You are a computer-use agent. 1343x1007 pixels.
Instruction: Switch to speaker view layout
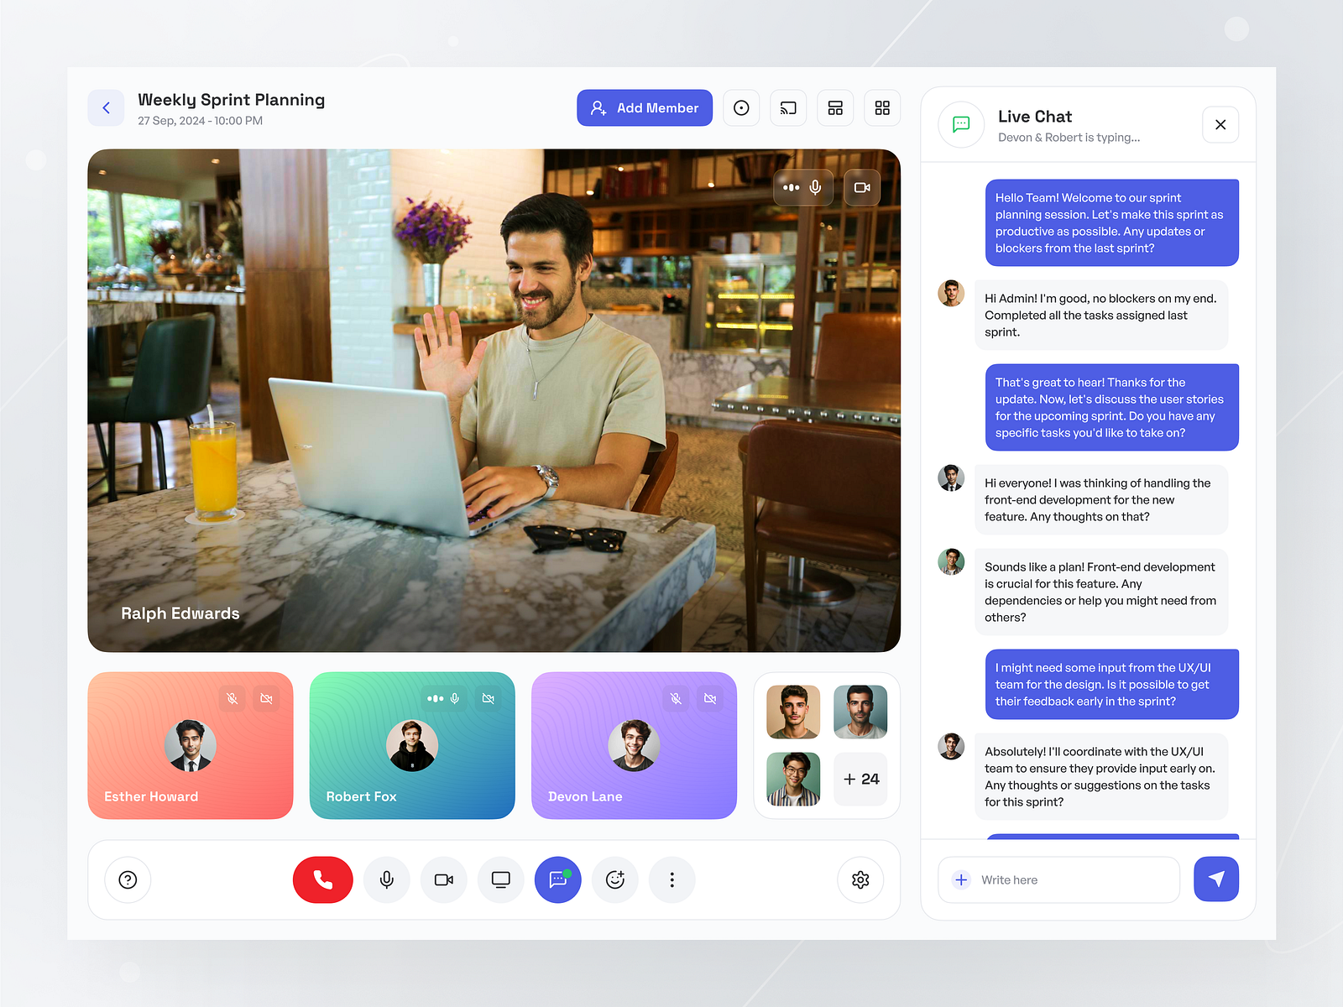pyautogui.click(x=835, y=107)
